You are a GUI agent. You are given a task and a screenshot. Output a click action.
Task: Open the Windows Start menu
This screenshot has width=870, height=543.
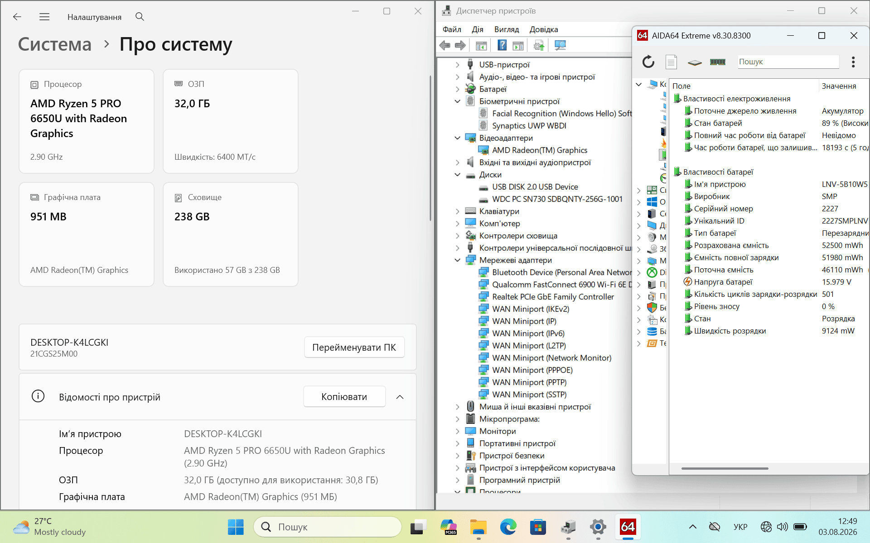coord(236,527)
